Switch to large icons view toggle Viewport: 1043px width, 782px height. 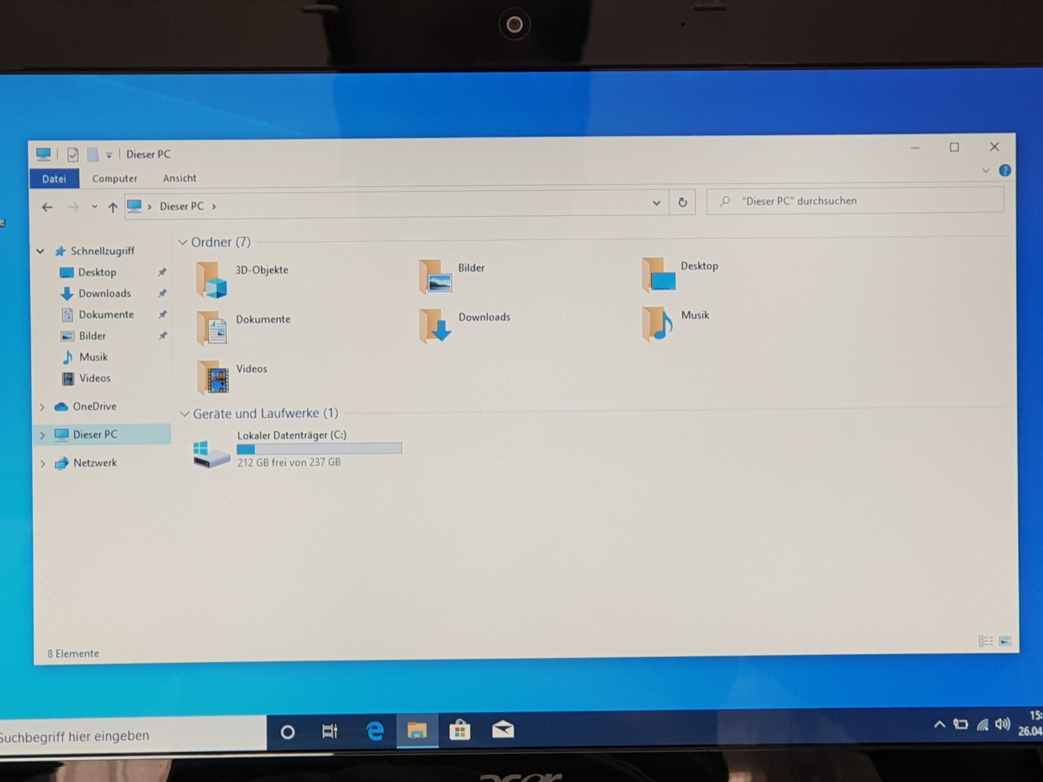pos(1005,641)
